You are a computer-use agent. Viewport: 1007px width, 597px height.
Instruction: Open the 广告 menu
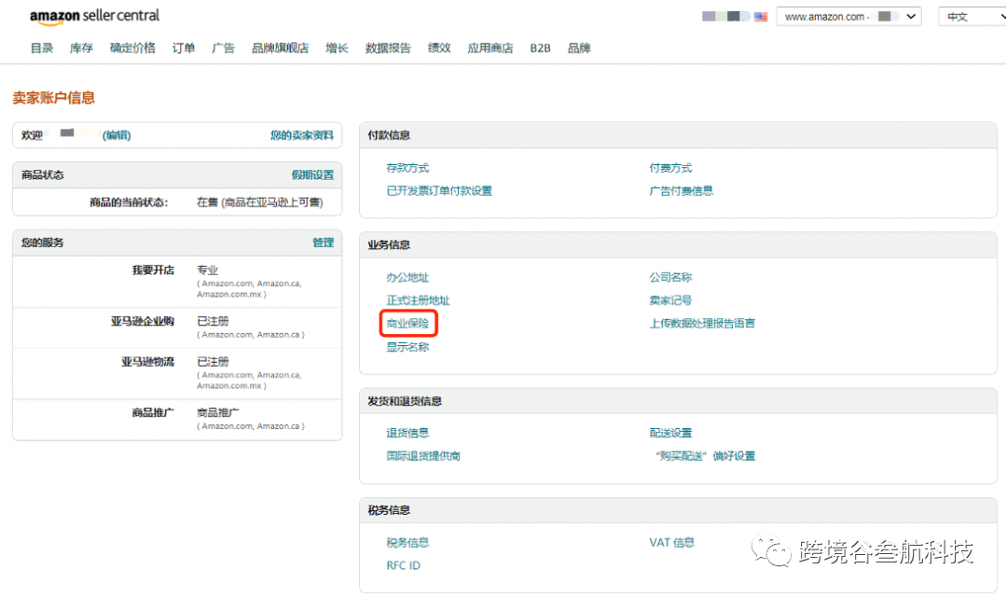tap(223, 48)
